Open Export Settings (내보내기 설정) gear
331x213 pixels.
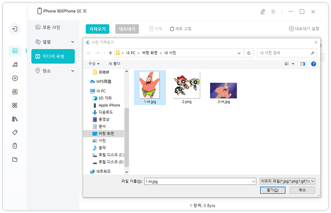[304, 29]
